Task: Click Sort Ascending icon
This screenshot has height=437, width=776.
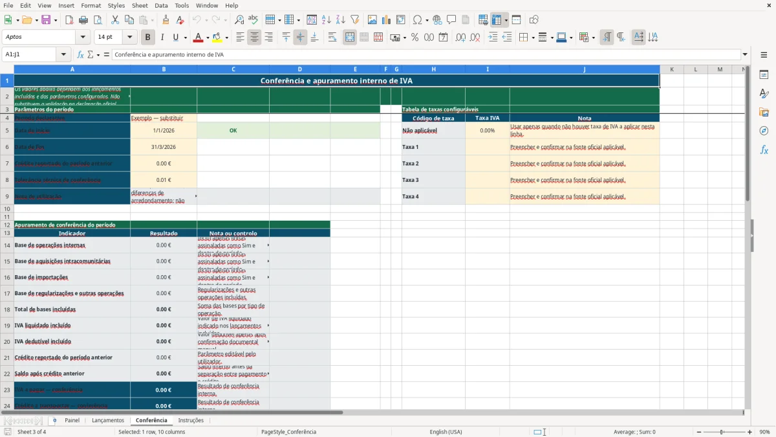Action: coord(327,20)
